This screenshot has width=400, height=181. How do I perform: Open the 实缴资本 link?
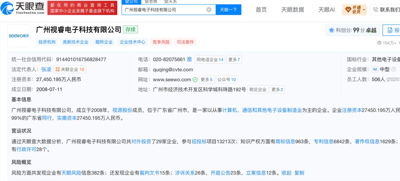(67, 118)
